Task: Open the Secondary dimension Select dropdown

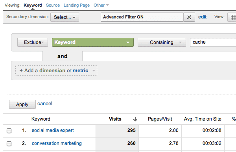Action: coord(65,17)
